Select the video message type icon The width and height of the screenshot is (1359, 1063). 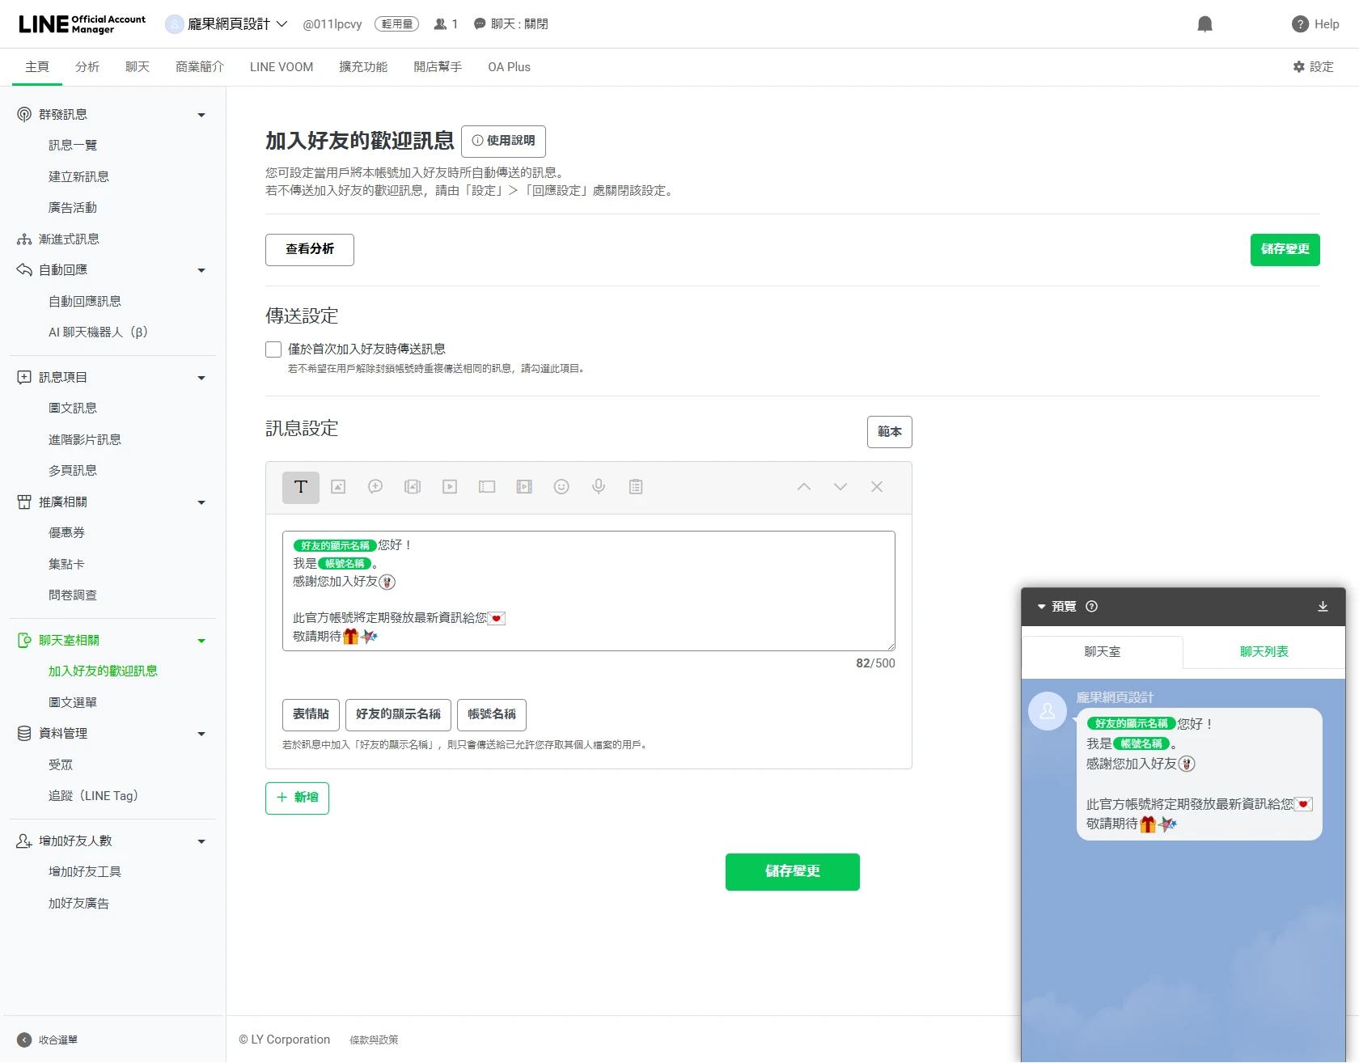point(450,487)
